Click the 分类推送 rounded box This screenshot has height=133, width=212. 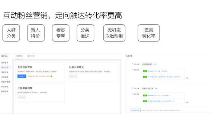pos(86,33)
